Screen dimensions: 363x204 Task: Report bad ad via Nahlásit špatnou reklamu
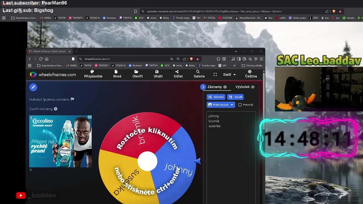click(52, 99)
